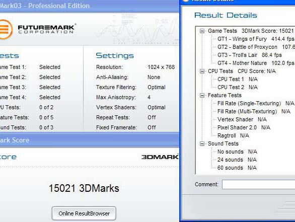Click the CPU Tests 0 of 2 value
The height and width of the screenshot is (222, 295).
pyautogui.click(x=46, y=107)
